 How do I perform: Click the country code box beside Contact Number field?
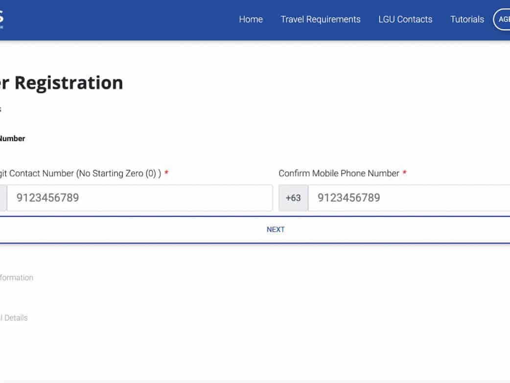pyautogui.click(x=2, y=198)
